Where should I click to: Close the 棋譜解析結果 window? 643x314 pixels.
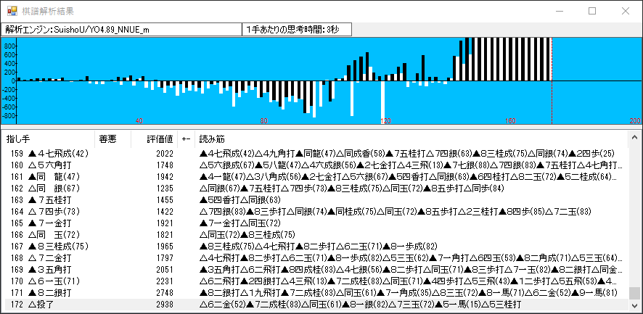pos(626,11)
